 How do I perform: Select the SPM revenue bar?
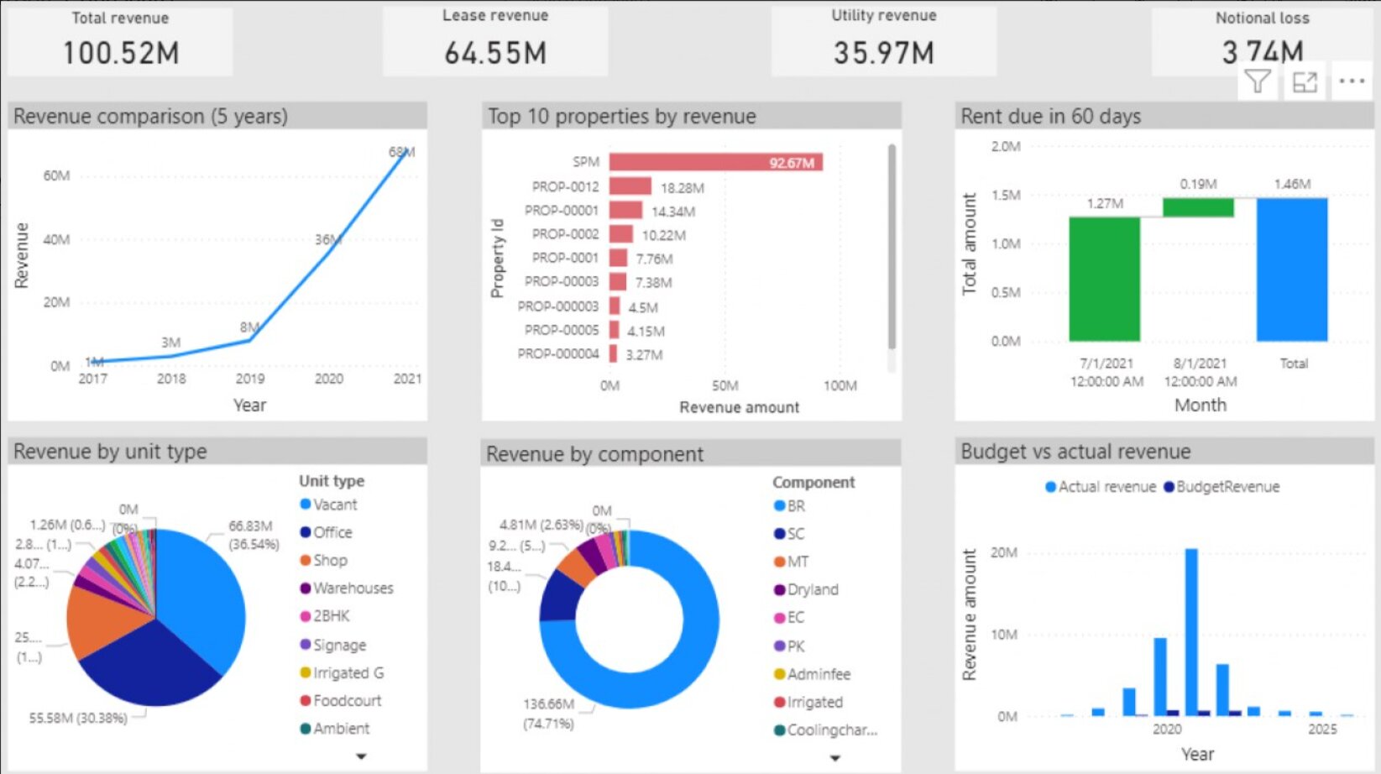714,162
